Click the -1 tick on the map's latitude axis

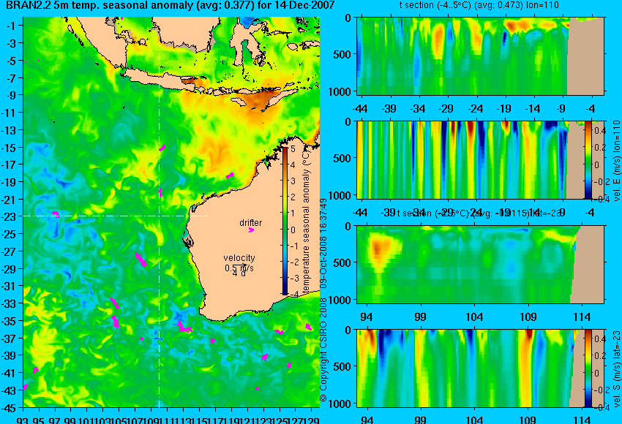12,26
